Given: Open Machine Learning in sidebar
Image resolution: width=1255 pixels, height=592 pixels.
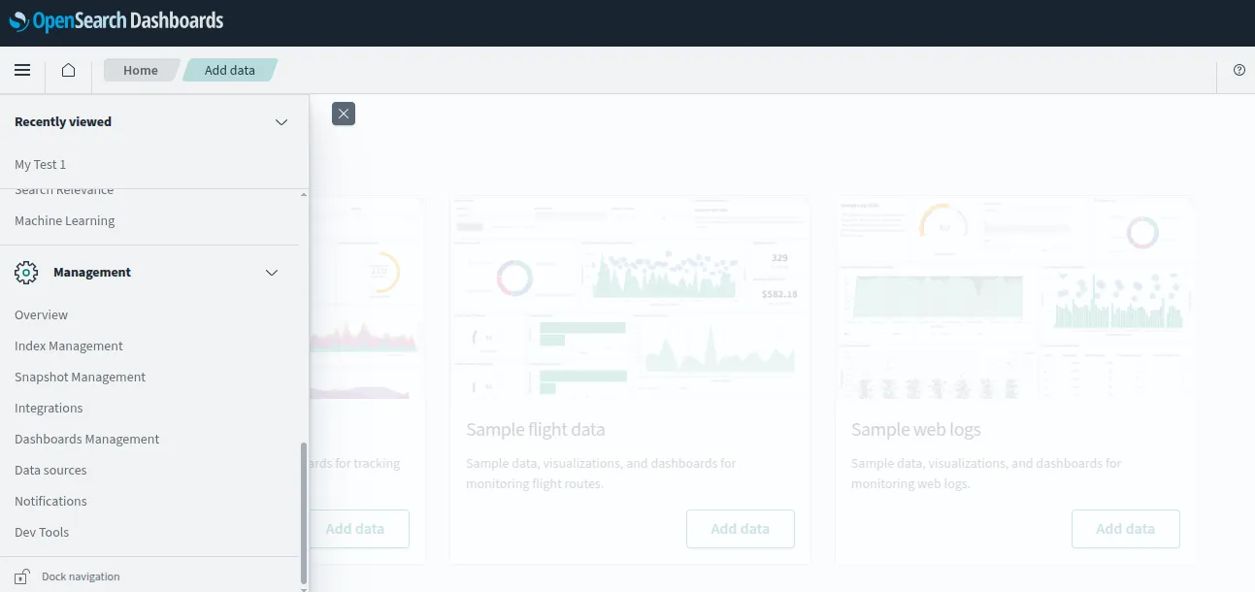Looking at the screenshot, I should [x=65, y=221].
